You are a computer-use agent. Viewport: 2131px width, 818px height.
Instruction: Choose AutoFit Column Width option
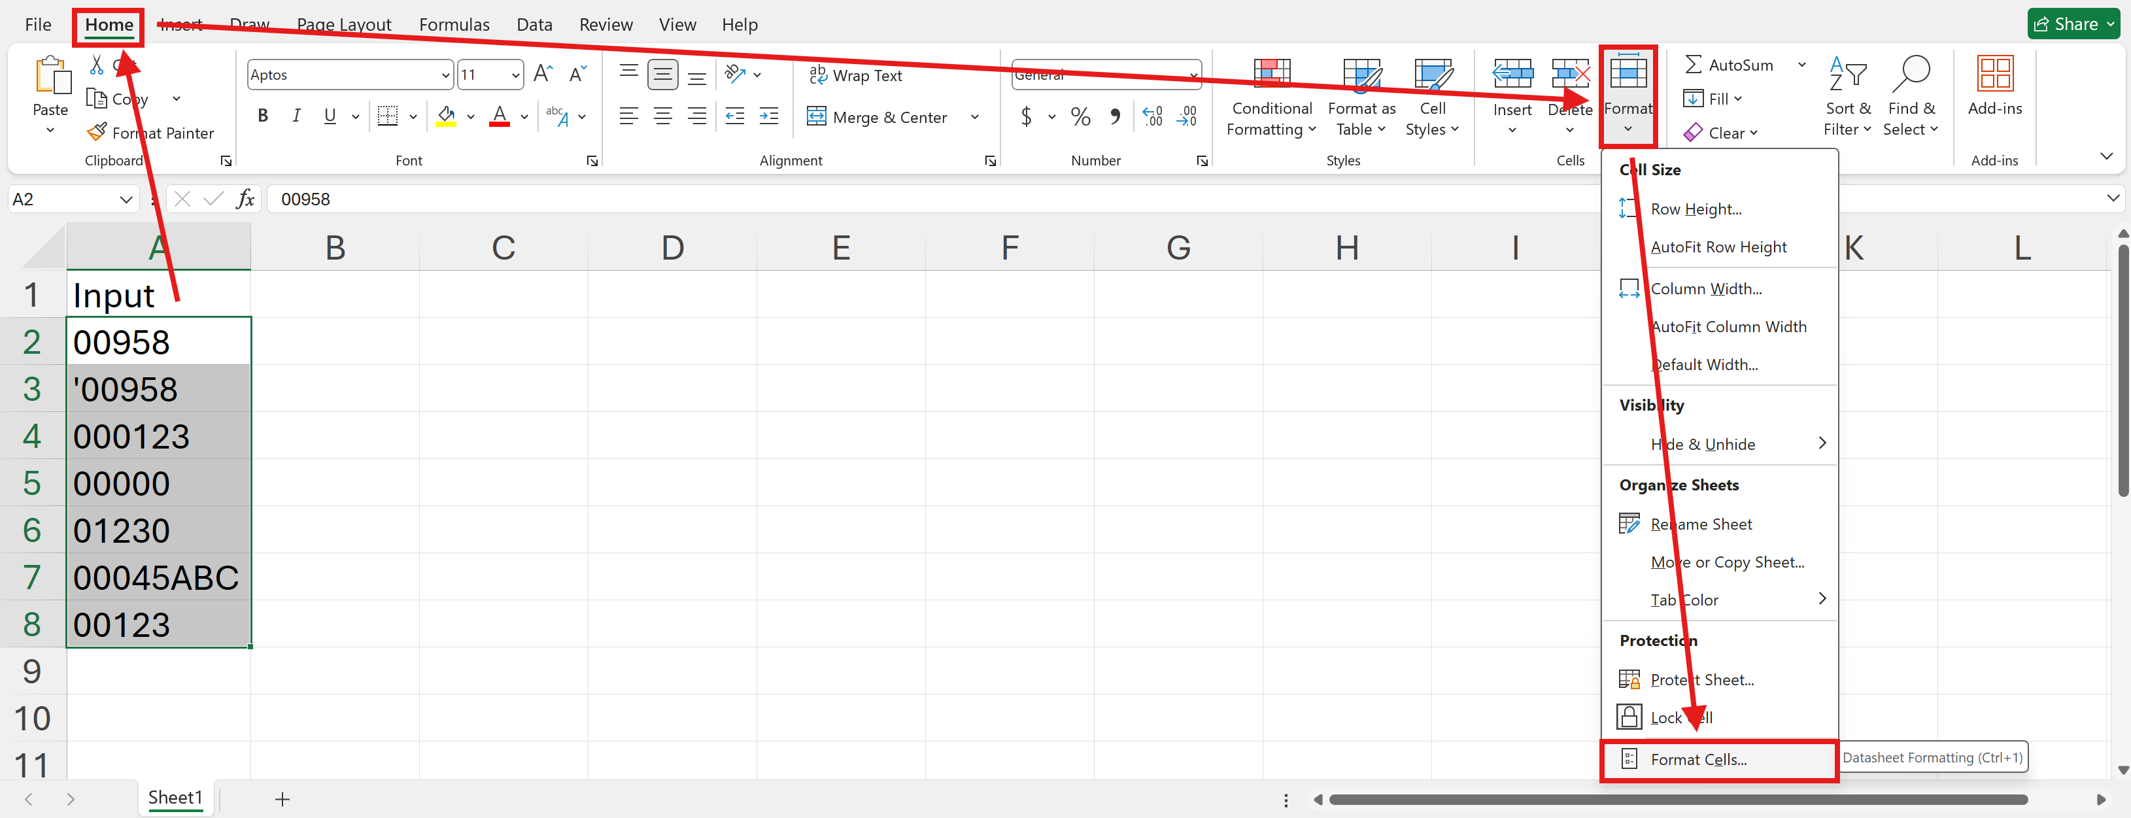[x=1728, y=327]
